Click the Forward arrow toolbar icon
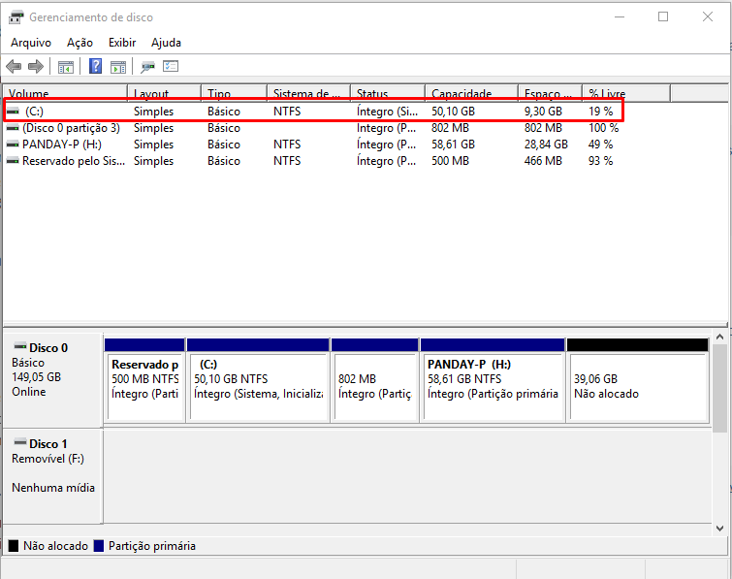This screenshot has height=579, width=732. (36, 67)
